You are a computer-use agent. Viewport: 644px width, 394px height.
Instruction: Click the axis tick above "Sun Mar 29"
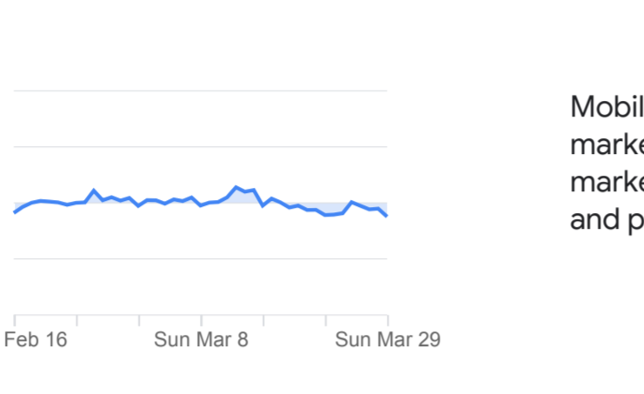coord(388,320)
